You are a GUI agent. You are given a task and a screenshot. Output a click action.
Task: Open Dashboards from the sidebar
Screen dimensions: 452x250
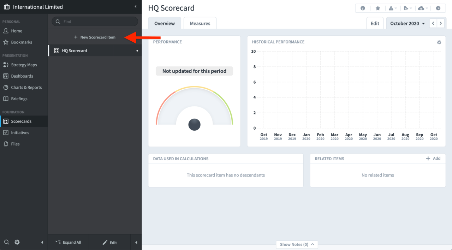(x=22, y=76)
